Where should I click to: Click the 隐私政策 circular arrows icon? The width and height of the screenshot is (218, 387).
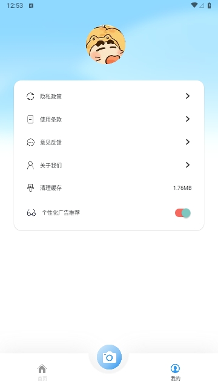30,96
